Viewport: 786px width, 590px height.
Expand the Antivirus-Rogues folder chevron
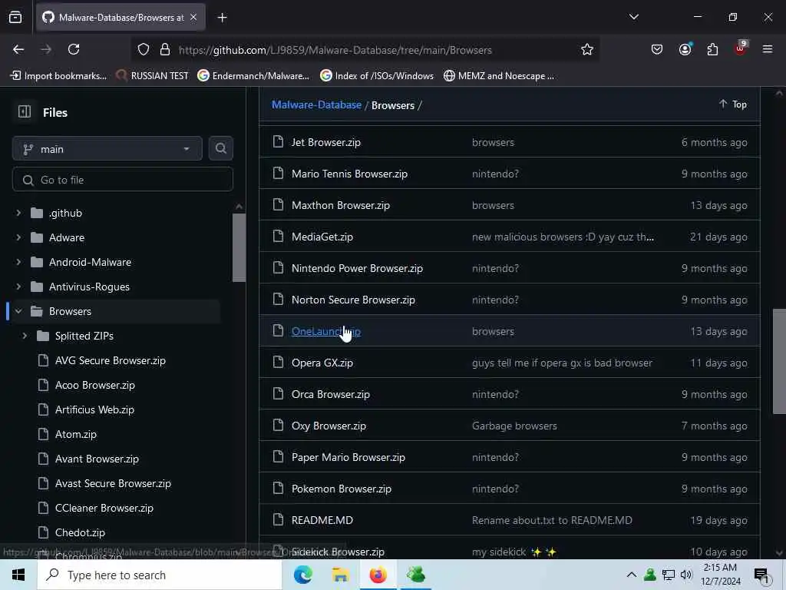[18, 287]
